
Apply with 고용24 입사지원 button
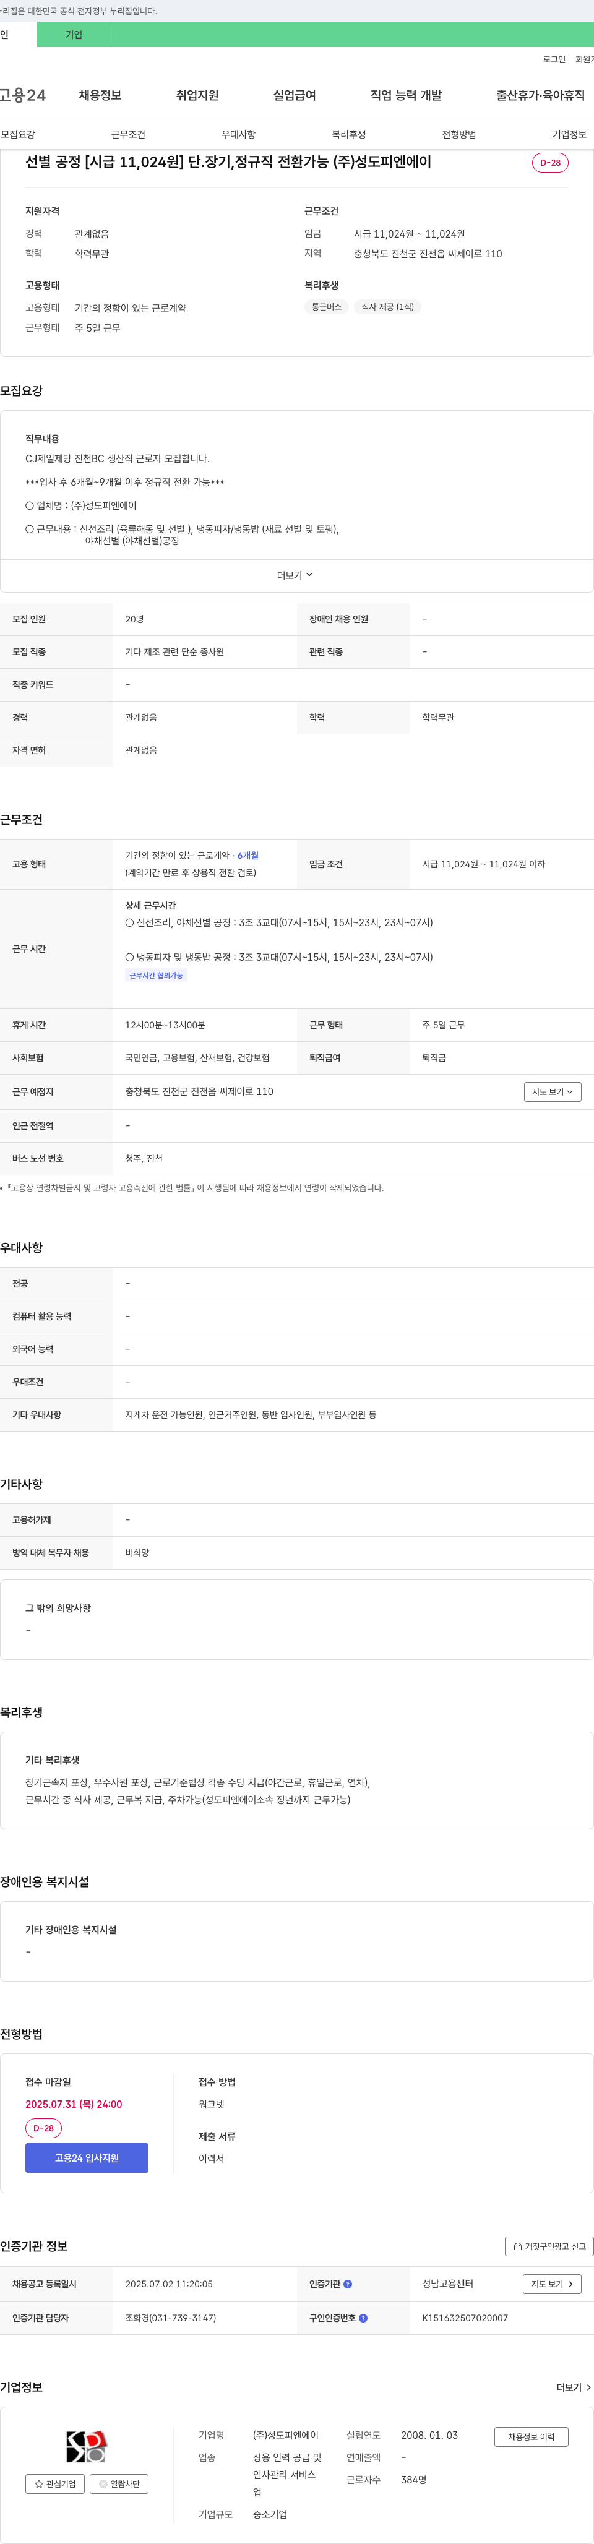[87, 2158]
